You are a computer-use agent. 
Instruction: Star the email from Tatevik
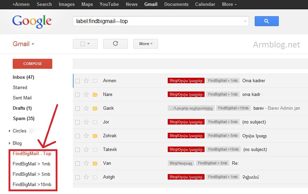pos(86,150)
